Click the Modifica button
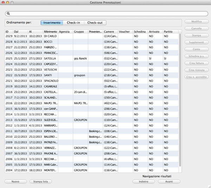The width and height of the screenshot is (211, 188). pyautogui.click(x=197, y=21)
